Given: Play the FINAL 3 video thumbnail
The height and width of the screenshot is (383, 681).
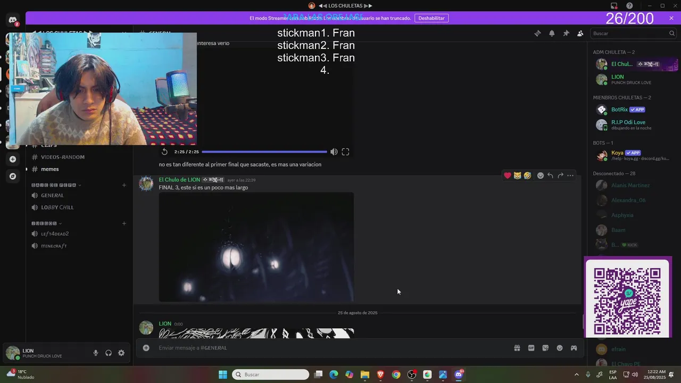Looking at the screenshot, I should tap(256, 247).
